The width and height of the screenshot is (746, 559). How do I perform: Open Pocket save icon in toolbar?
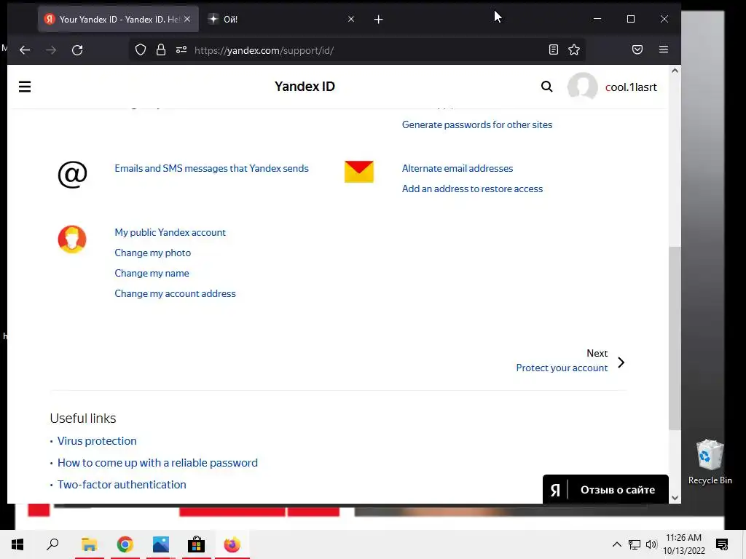(x=637, y=49)
